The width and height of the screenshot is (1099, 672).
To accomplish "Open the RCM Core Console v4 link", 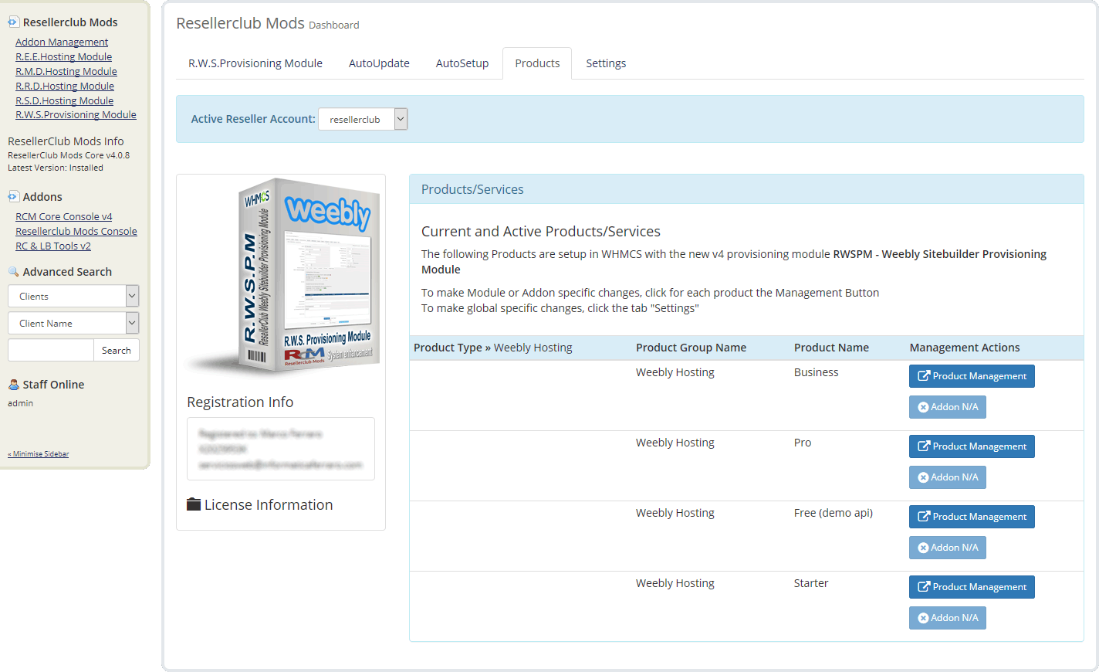I will point(64,216).
